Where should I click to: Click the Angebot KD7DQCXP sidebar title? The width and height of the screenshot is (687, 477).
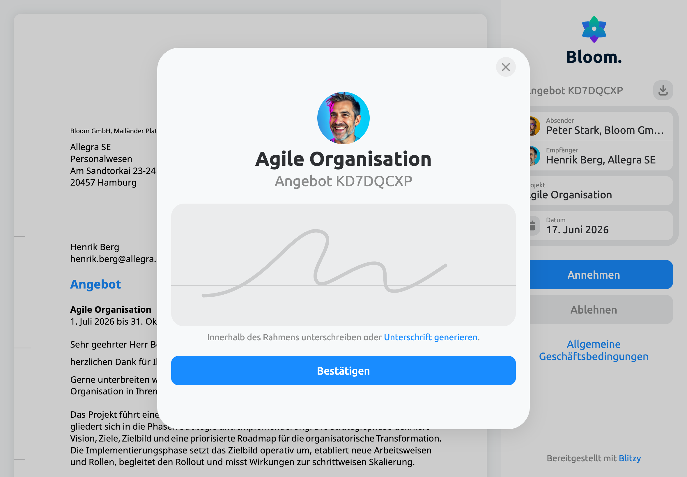(x=576, y=90)
